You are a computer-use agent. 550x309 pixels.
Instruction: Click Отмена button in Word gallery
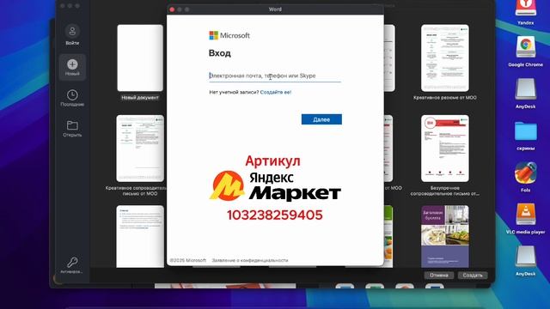coord(439,276)
